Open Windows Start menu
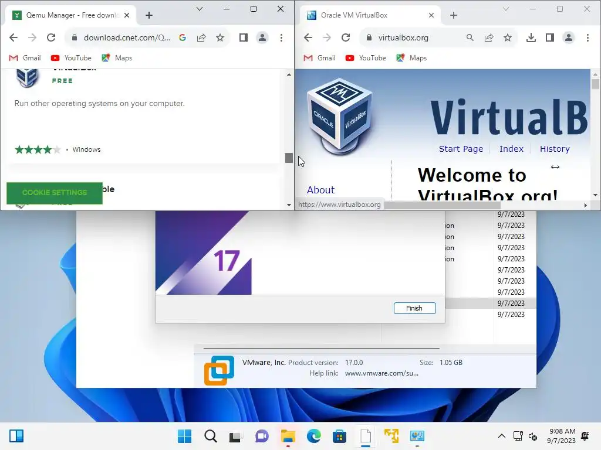 [x=184, y=436]
